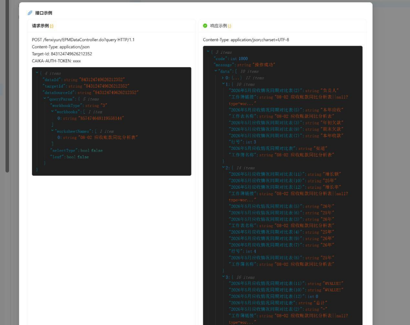
Task: Click the 行号 int 3 line
Action: (x=242, y=142)
